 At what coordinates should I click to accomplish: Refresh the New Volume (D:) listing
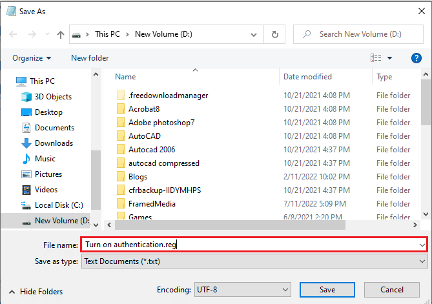click(x=274, y=34)
